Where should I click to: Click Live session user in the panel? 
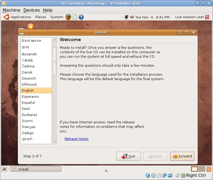(x=190, y=17)
